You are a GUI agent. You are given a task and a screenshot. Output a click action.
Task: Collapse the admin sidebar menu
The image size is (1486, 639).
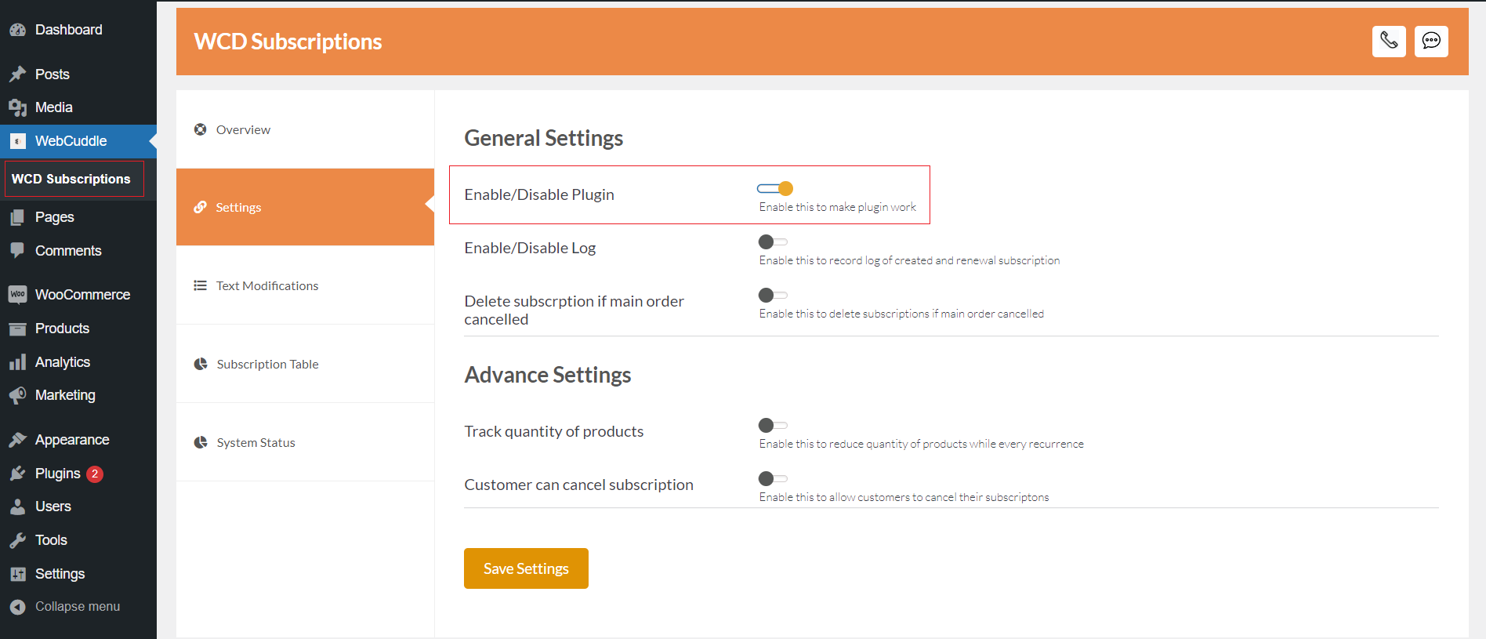[x=78, y=607]
